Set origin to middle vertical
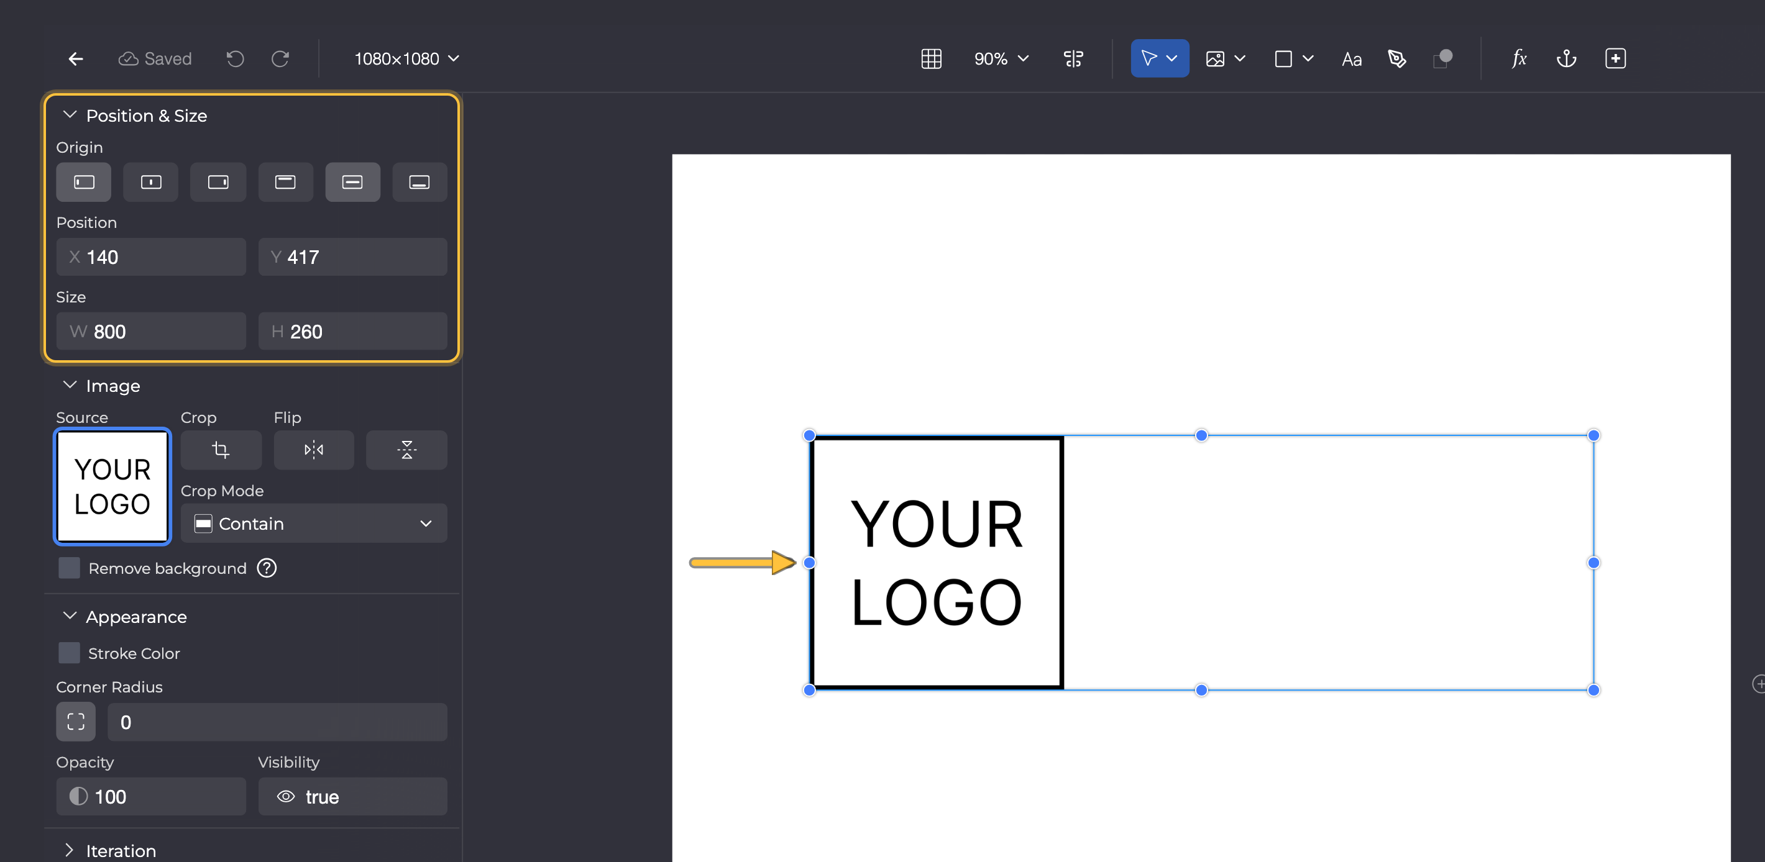The image size is (1765, 862). [352, 182]
